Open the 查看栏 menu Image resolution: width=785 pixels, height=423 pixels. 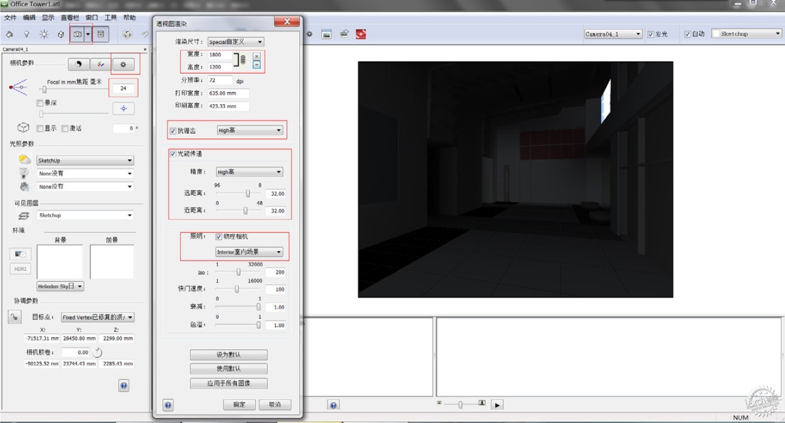coord(70,18)
